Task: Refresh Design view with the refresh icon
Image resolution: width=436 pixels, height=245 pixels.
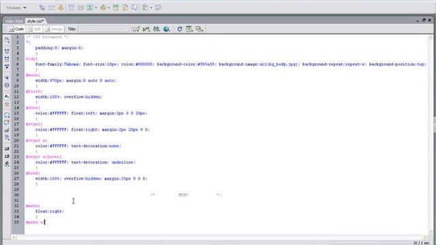Action: coord(180,29)
